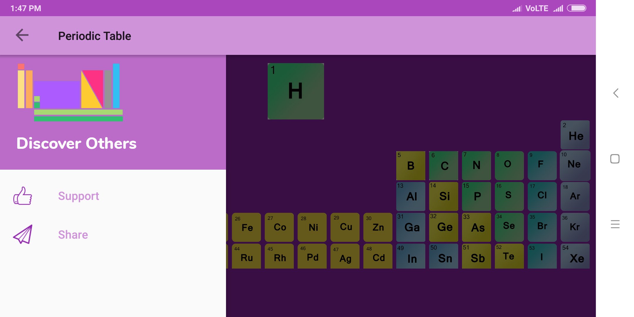The height and width of the screenshot is (317, 634).
Task: Open the Silver (Ag) element
Action: (x=345, y=256)
